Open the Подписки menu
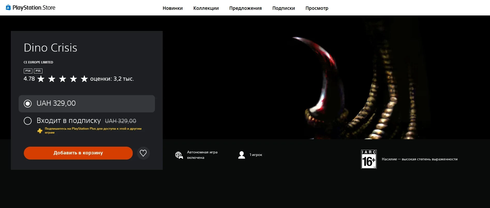Image resolution: width=490 pixels, height=208 pixels. pos(284,8)
